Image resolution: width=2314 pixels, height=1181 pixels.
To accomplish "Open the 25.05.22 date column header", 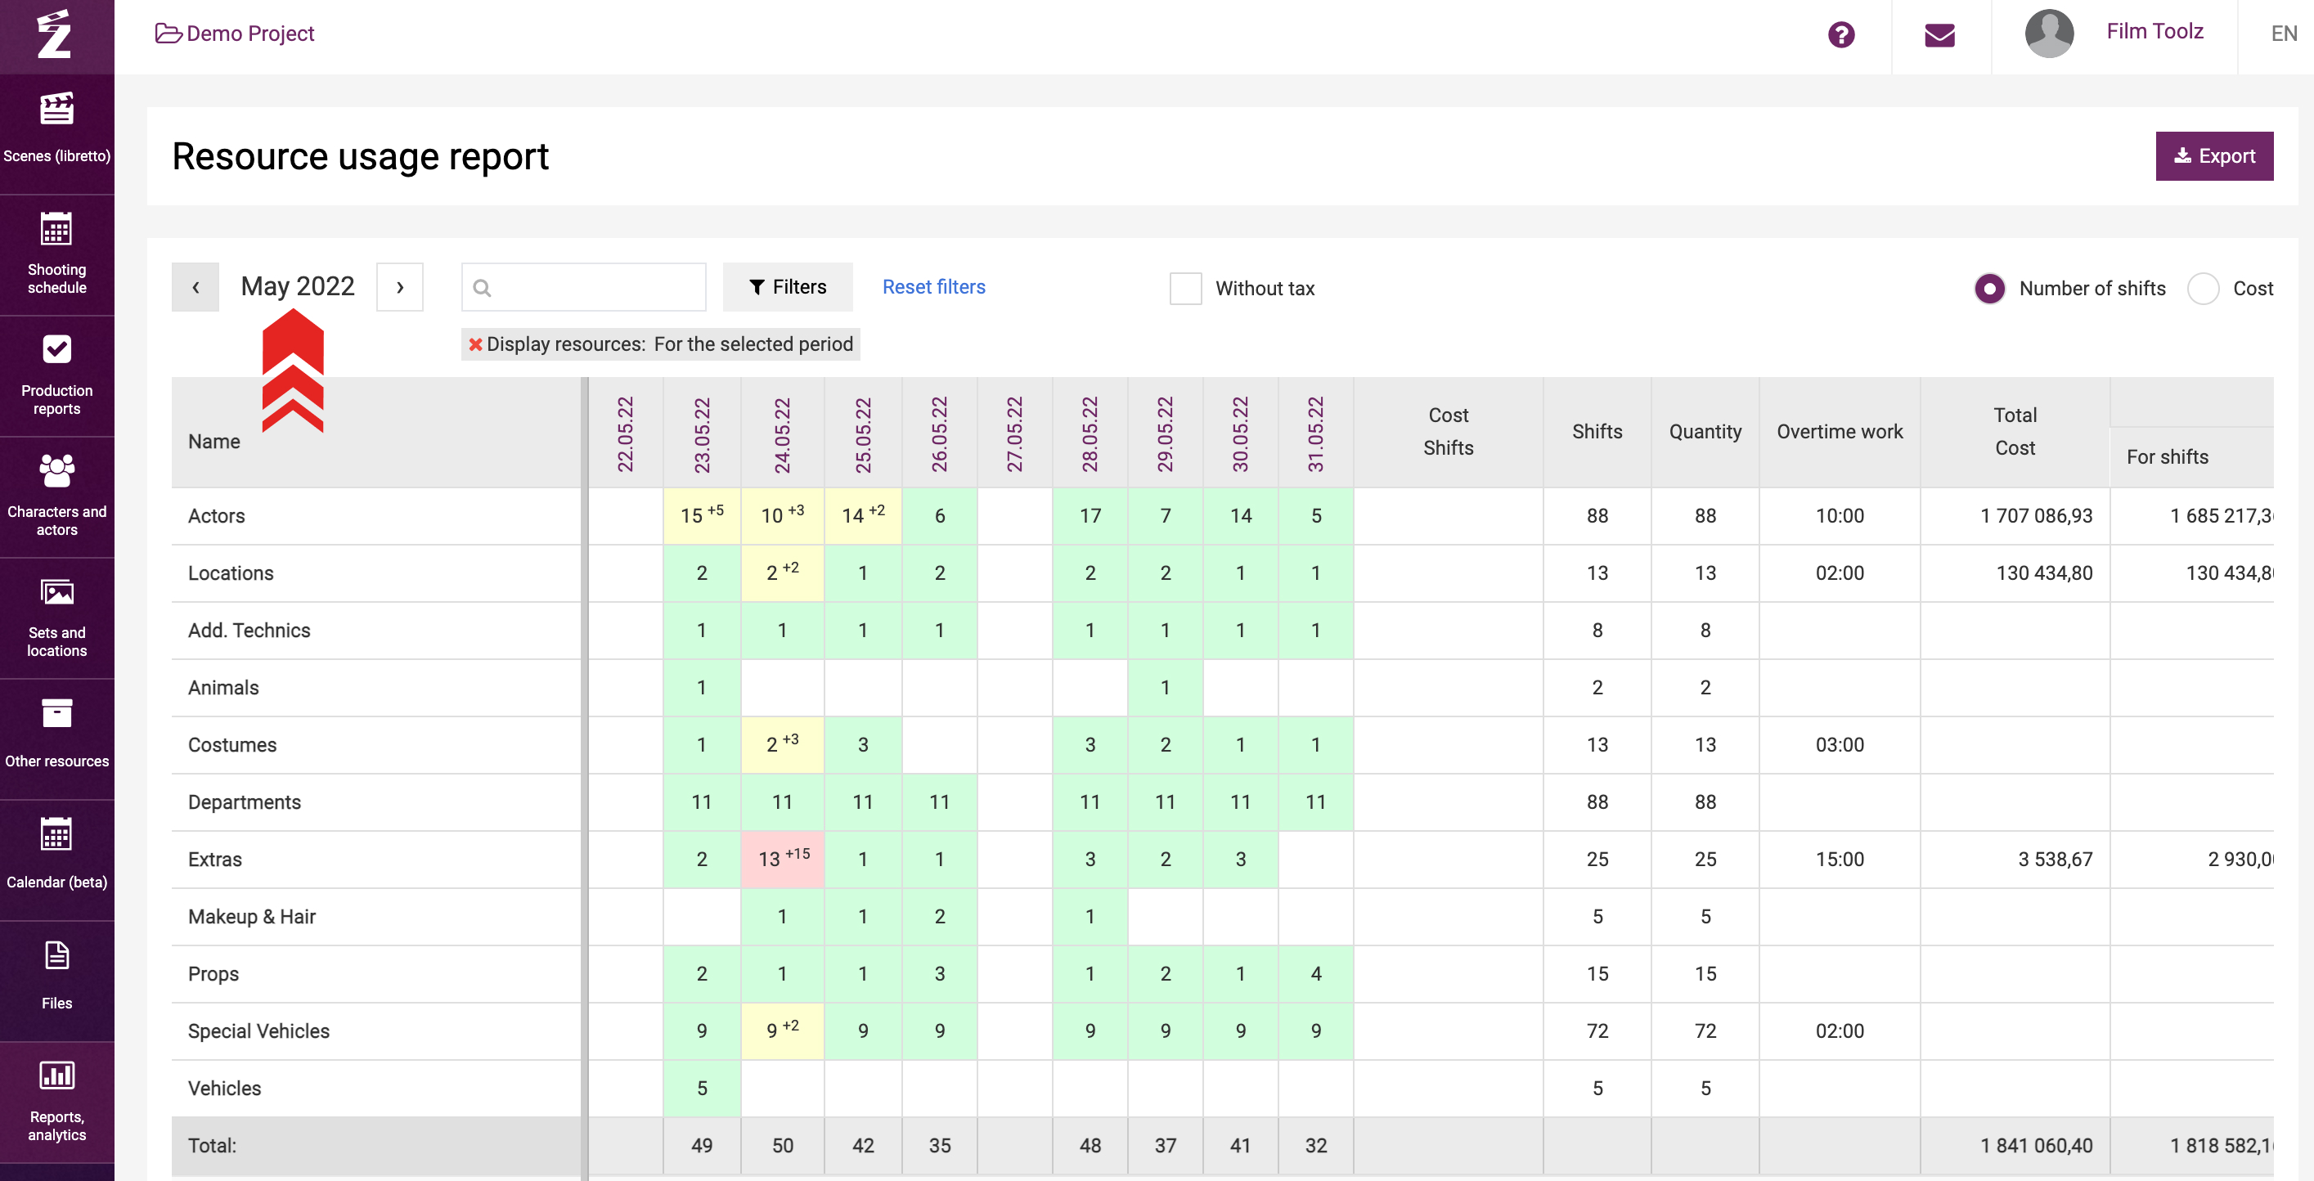I will [x=862, y=434].
